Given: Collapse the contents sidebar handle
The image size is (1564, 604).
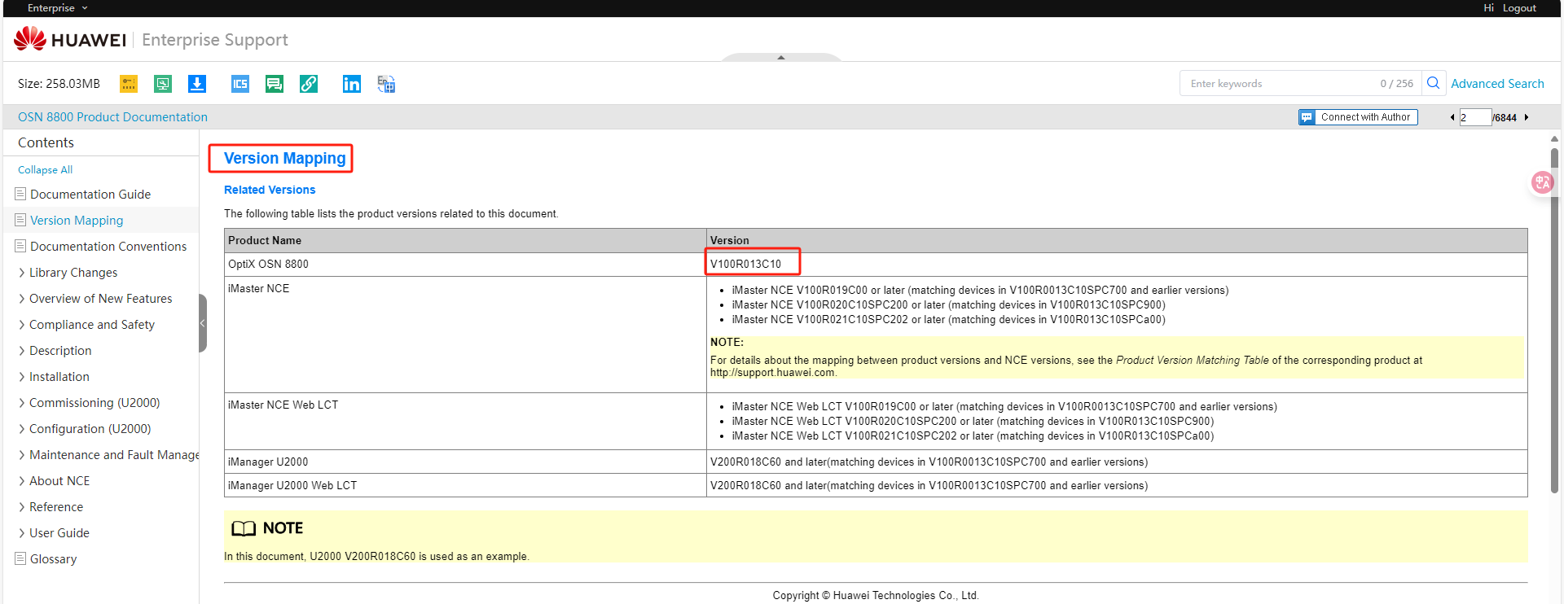Looking at the screenshot, I should [x=203, y=323].
